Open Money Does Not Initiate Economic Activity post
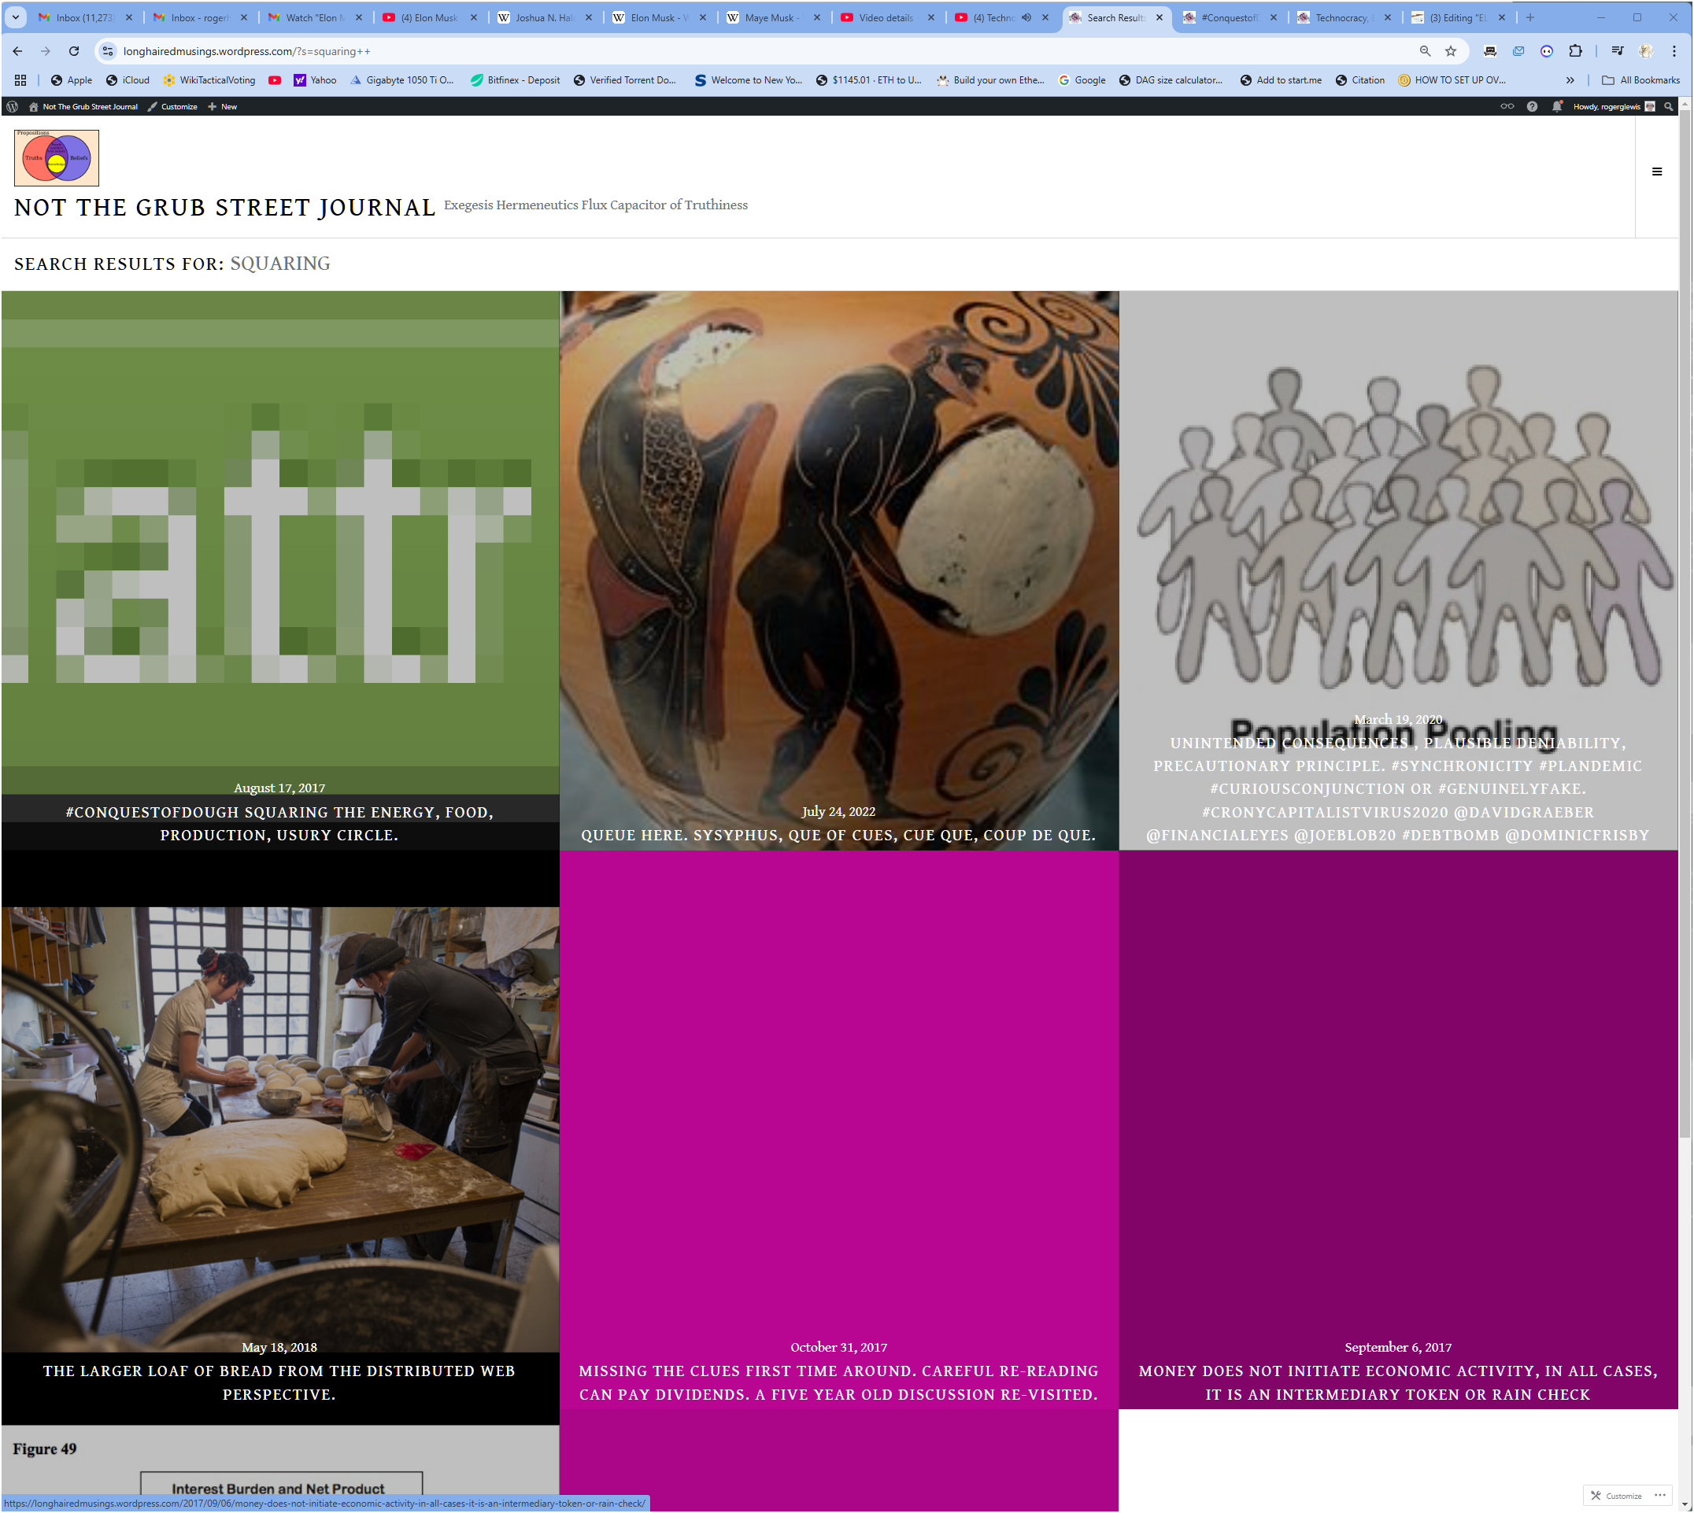Viewport: 1694px width, 1513px height. (x=1398, y=1382)
